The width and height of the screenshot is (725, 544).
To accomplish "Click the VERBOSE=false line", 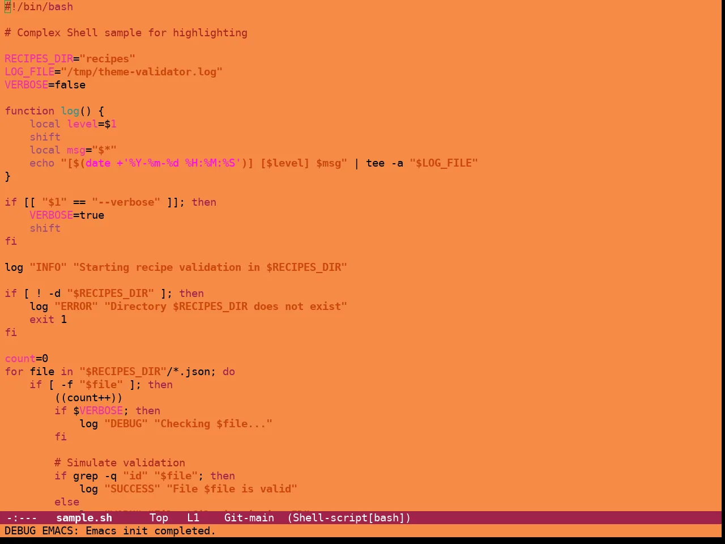I will 45,85.
